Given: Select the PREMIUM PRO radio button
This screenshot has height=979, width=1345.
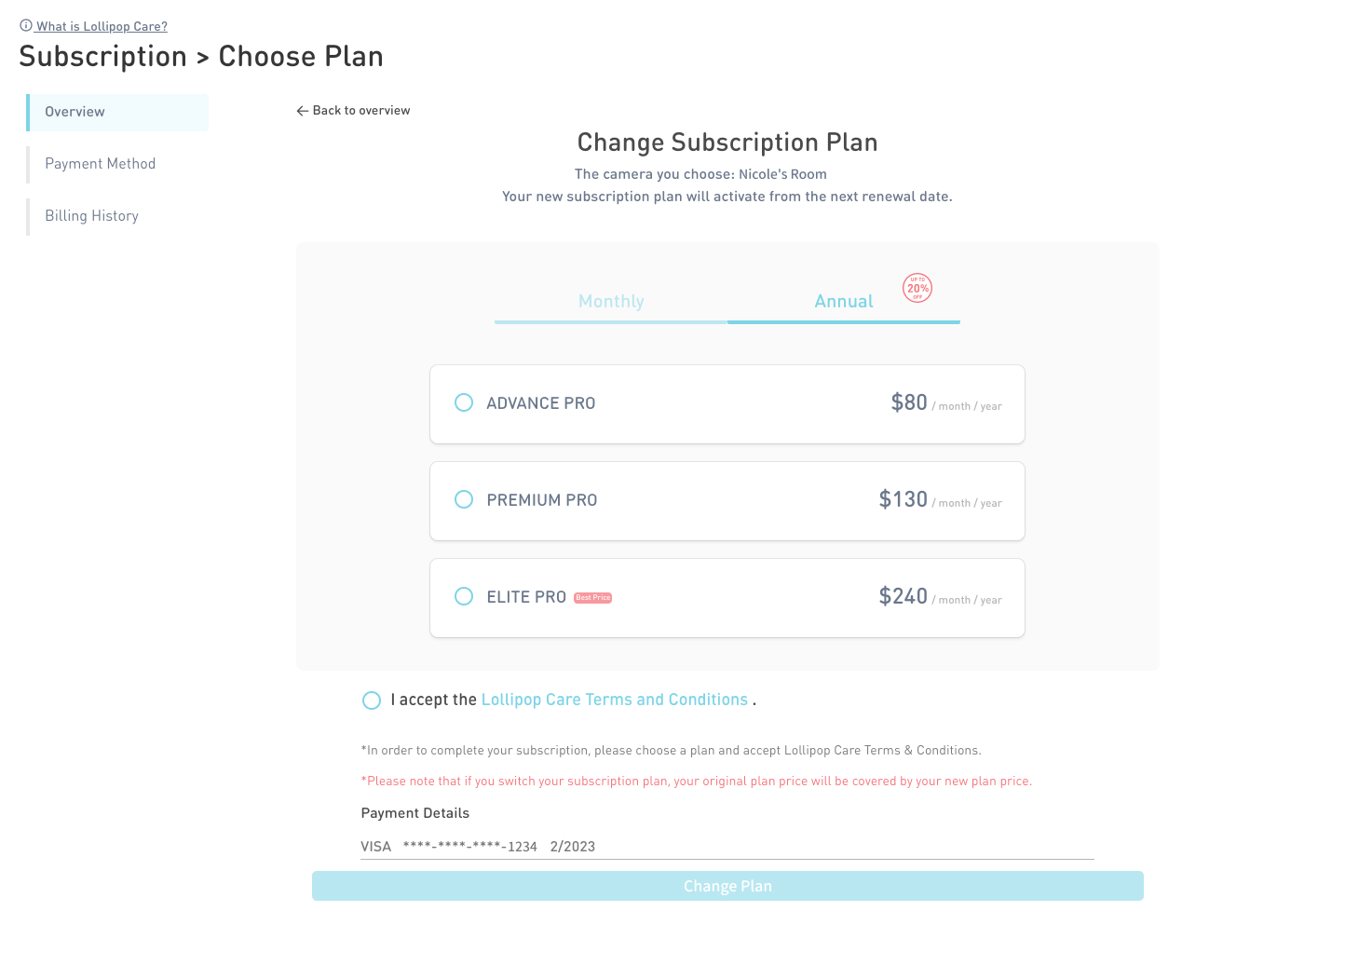Looking at the screenshot, I should tap(464, 499).
